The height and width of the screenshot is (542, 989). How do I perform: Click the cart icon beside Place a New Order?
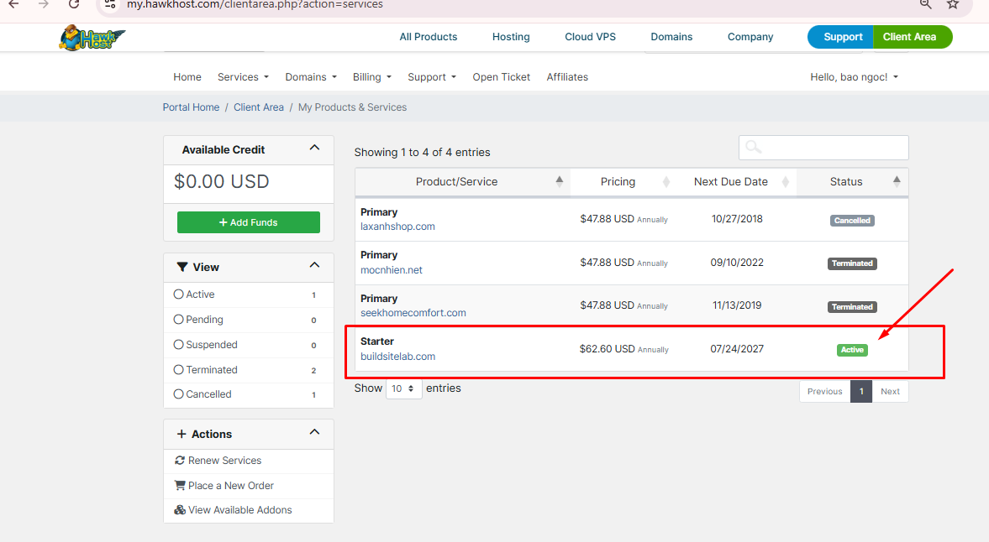[180, 485]
